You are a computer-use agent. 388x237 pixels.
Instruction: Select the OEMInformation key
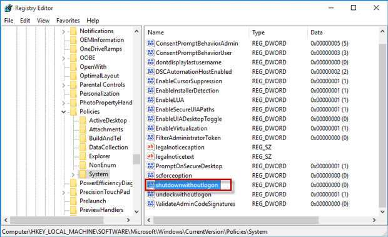pos(102,40)
